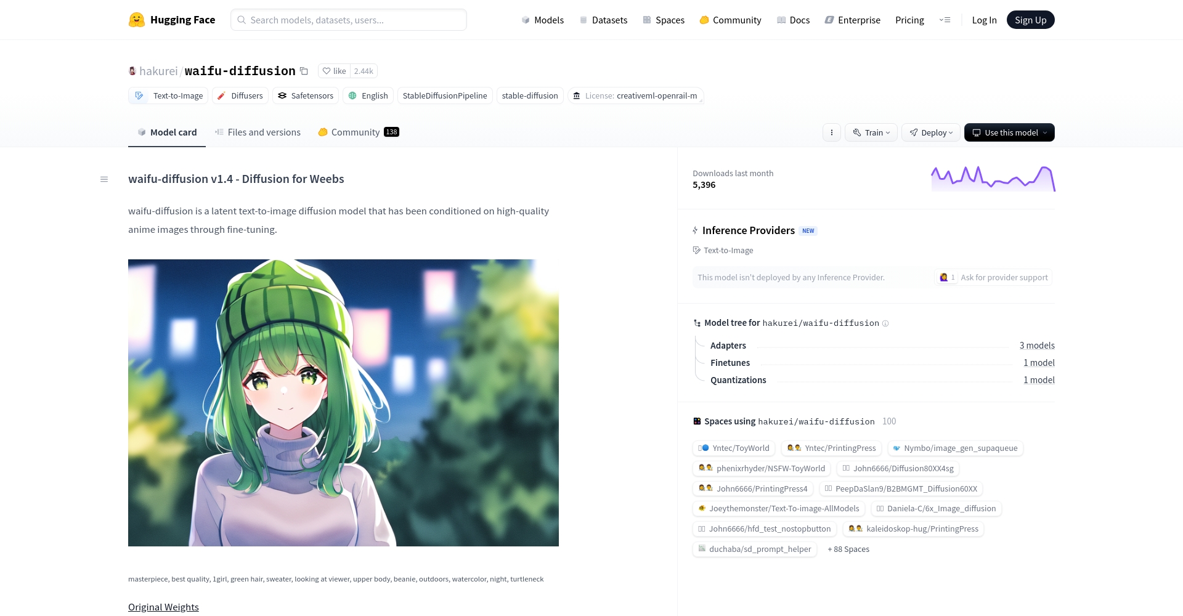Click the Text-to-Image tag icon

pyautogui.click(x=139, y=95)
